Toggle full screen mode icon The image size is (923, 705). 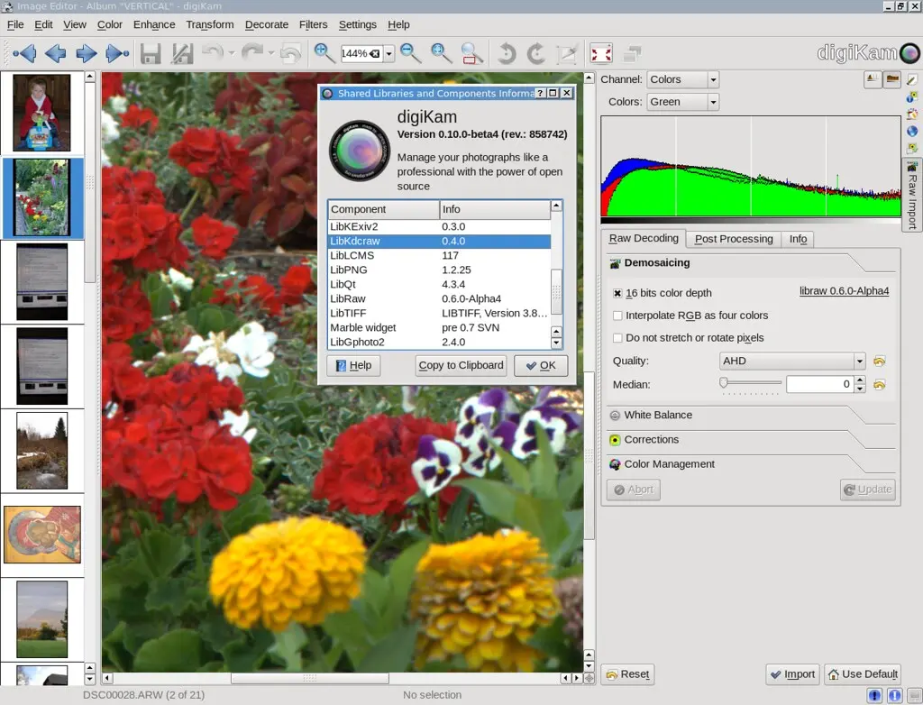click(600, 54)
